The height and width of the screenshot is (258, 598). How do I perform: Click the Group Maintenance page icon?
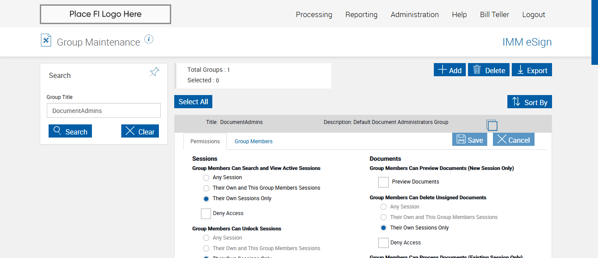pos(46,40)
